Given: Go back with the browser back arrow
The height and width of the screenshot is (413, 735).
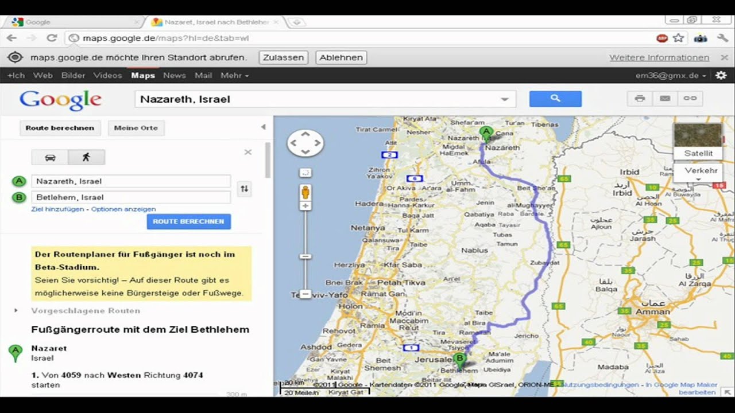Looking at the screenshot, I should coord(12,38).
